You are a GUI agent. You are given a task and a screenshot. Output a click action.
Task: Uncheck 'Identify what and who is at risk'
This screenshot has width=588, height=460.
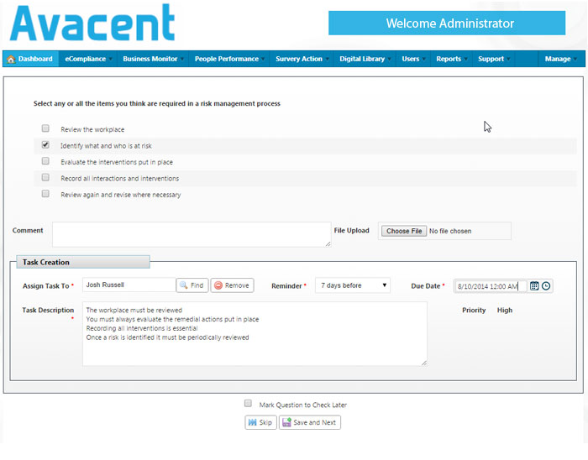45,144
